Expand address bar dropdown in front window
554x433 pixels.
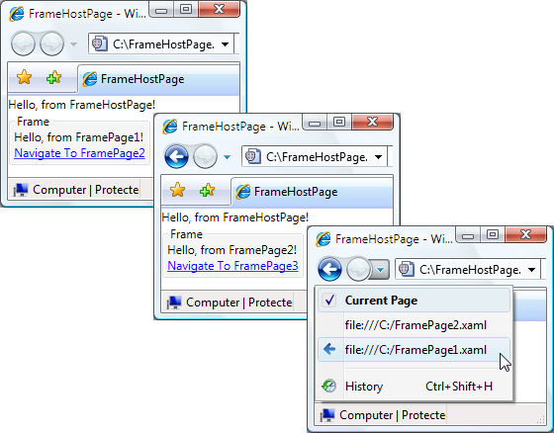531,270
